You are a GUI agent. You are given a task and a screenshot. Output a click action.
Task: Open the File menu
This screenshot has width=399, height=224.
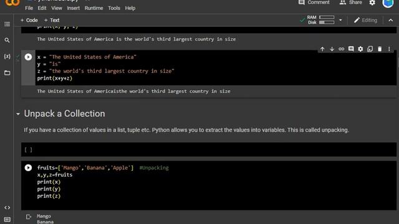29,8
